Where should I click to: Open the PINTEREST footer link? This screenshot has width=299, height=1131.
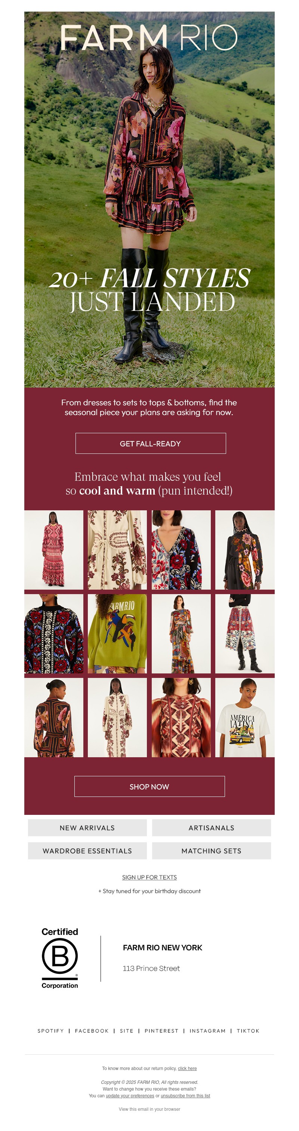pyautogui.click(x=161, y=1030)
